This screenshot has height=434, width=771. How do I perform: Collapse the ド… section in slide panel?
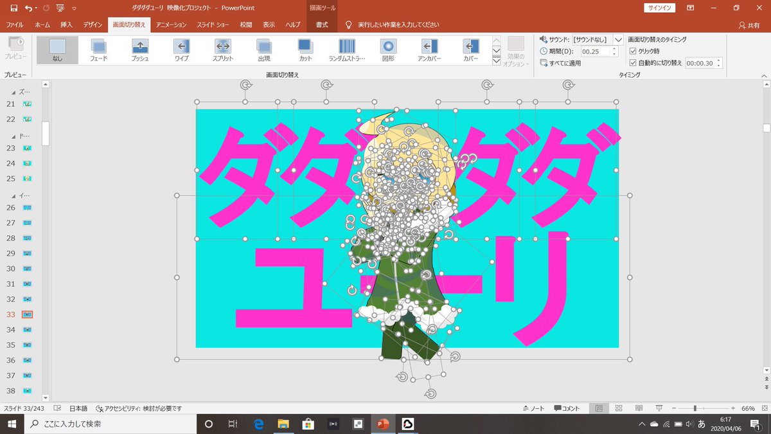13,136
